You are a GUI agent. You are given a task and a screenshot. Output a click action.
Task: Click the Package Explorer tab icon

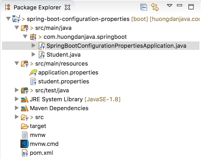pos(7,7)
